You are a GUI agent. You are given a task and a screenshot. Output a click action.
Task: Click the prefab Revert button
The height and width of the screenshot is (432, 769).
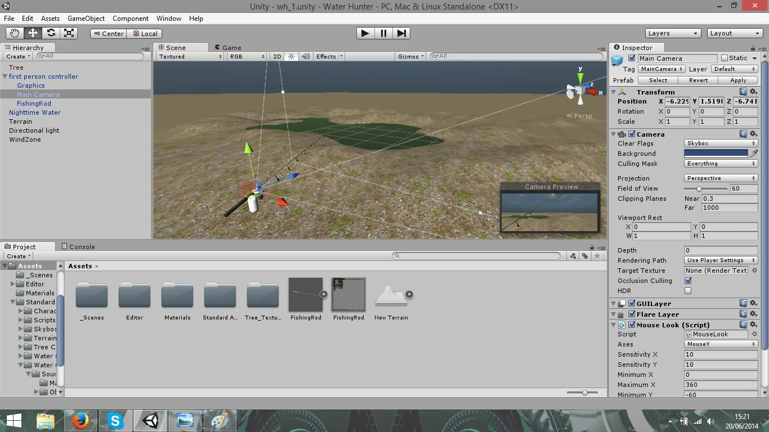tap(698, 80)
